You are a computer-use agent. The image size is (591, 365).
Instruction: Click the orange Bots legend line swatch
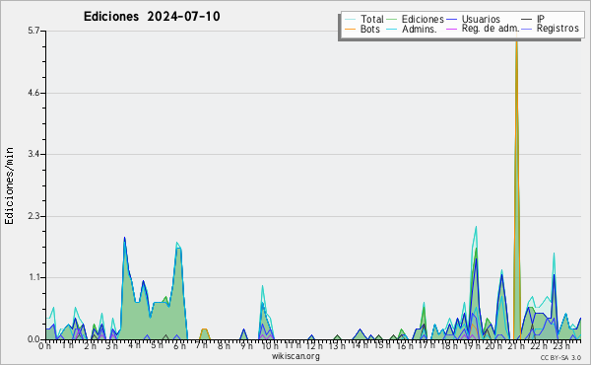(x=350, y=29)
